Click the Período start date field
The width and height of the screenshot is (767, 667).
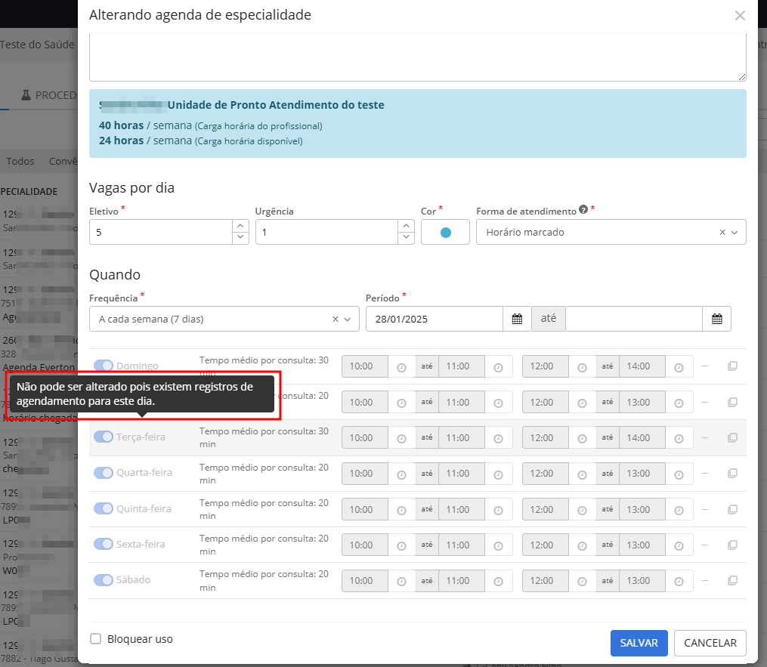[x=435, y=319]
